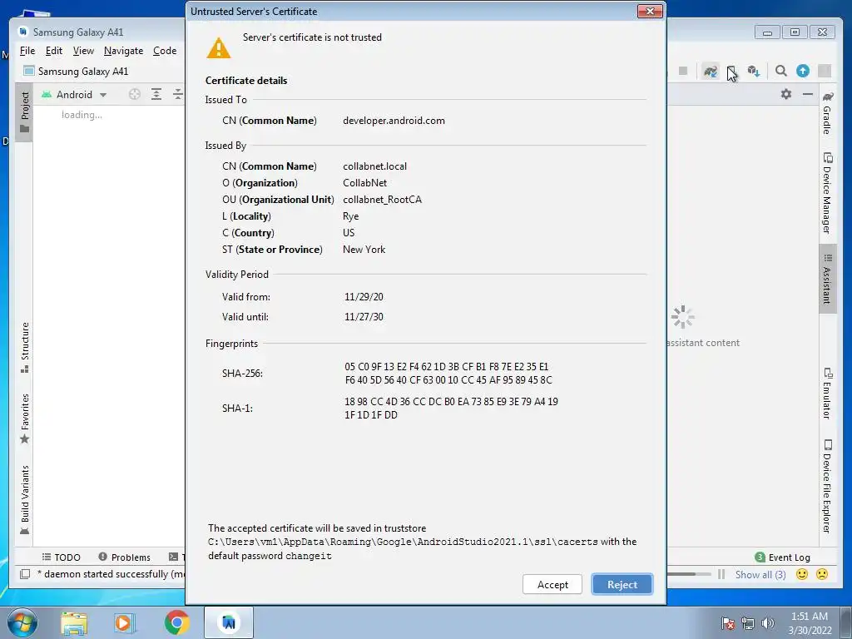This screenshot has width=852, height=639.
Task: Click the Rye locality value
Action: pos(351,216)
